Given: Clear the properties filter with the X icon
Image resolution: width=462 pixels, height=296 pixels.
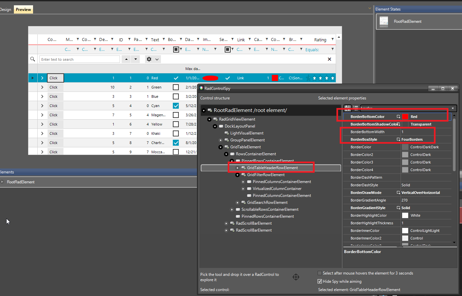Looking at the screenshot, I should (452, 108).
